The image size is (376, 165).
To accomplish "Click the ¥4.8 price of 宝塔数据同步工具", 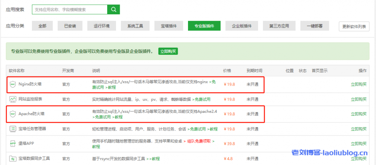I will coord(228,159).
